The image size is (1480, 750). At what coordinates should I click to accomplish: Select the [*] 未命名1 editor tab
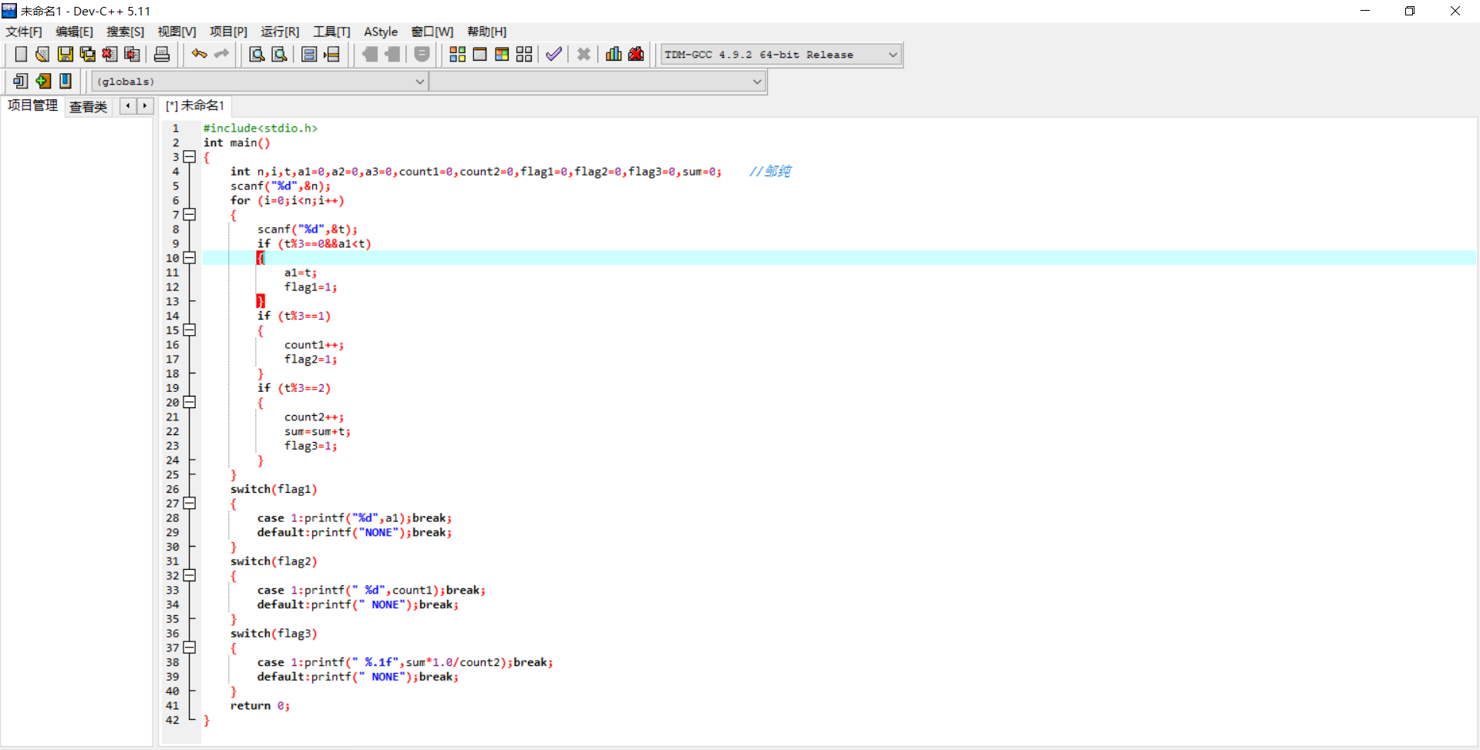[x=195, y=105]
